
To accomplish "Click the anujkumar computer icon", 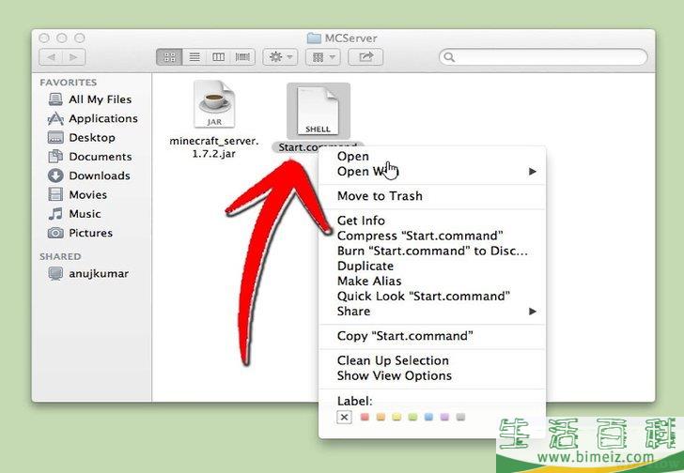I will pos(55,273).
